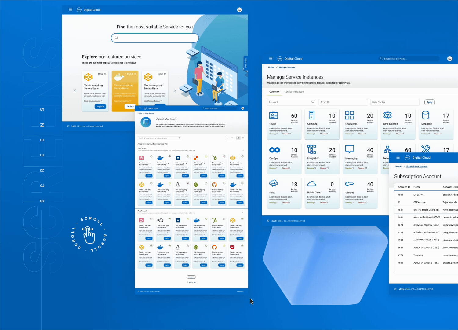Image resolution: width=458 pixels, height=330 pixels.
Task: Open the PaaS cloud icon
Action: coord(274,183)
